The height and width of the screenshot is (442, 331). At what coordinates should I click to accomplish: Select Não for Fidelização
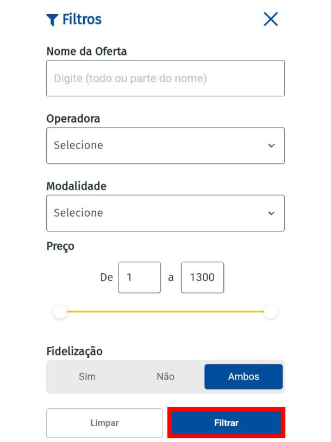(165, 377)
